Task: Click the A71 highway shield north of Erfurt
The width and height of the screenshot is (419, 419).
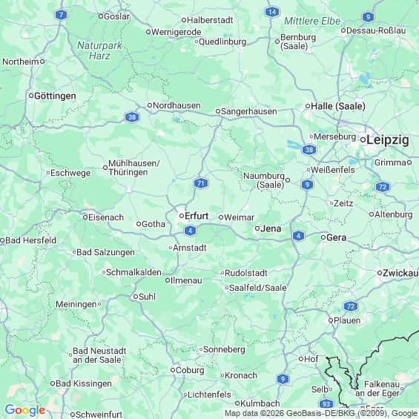Action: 201,183
